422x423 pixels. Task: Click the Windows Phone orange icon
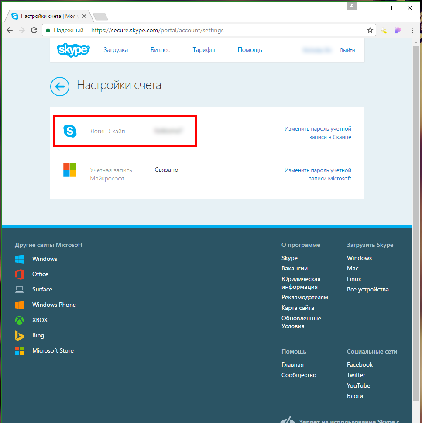(x=19, y=305)
